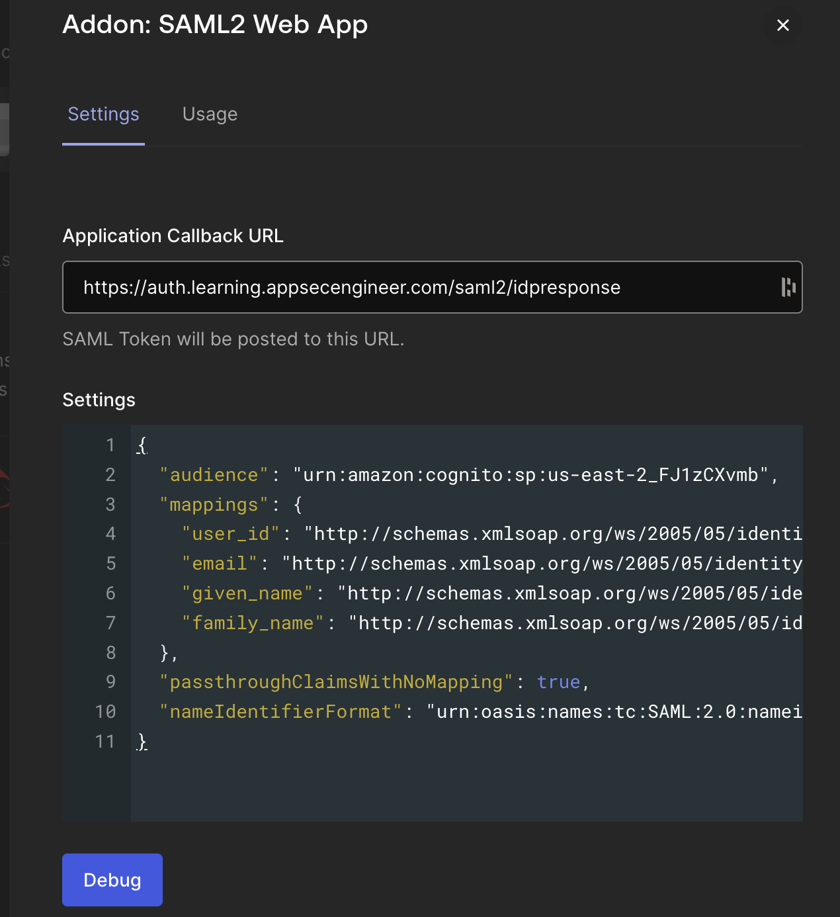Click the "mappings" key in the JSON

pyautogui.click(x=214, y=505)
